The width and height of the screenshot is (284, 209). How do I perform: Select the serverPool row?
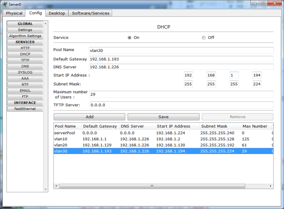click(x=163, y=133)
